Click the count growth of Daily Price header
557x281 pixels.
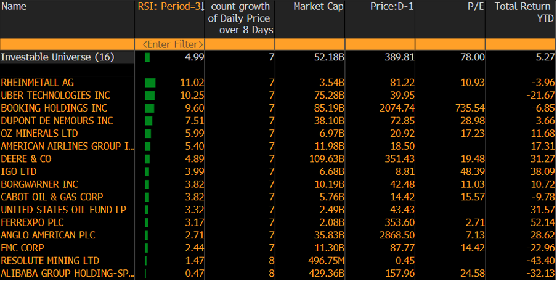click(x=240, y=18)
